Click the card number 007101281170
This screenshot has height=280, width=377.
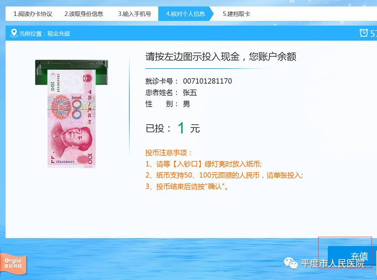207,81
